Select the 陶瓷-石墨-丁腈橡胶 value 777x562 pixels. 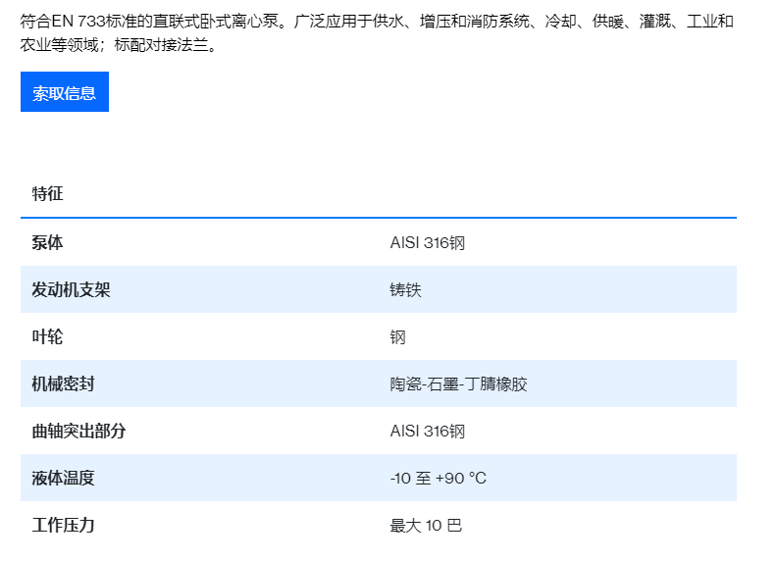click(x=458, y=383)
